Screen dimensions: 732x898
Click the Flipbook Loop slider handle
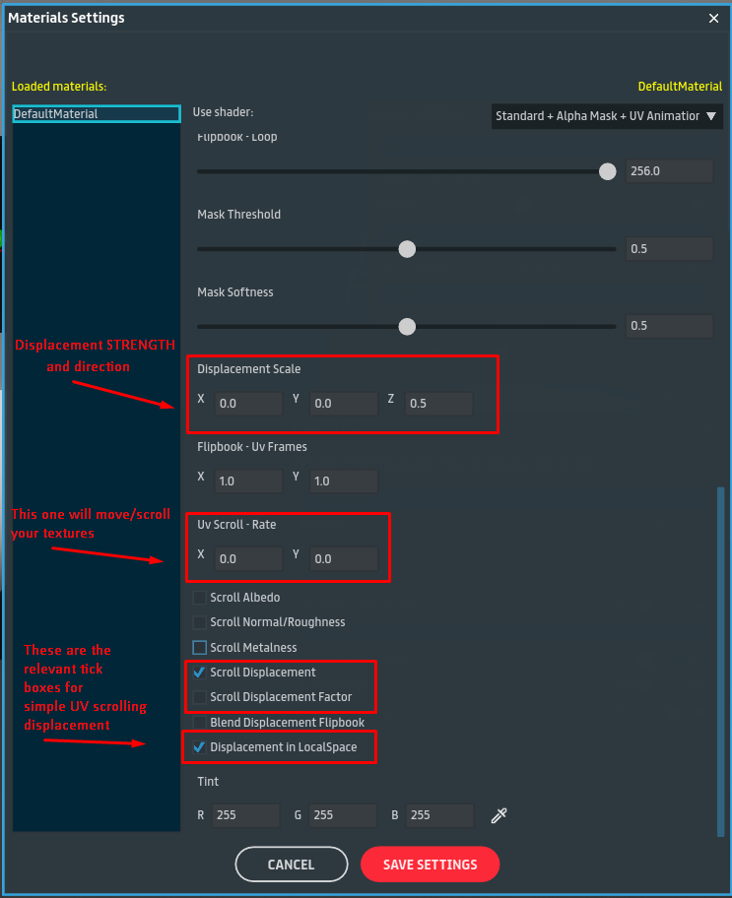point(608,171)
